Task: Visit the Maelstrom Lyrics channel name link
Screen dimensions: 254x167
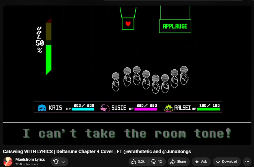Action: (30, 159)
